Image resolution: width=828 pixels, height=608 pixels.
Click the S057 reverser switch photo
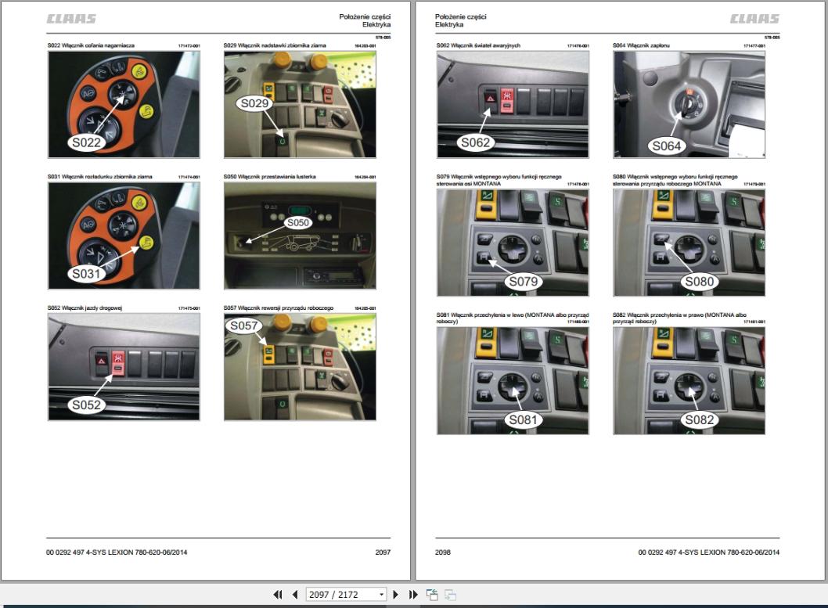pyautogui.click(x=300, y=367)
